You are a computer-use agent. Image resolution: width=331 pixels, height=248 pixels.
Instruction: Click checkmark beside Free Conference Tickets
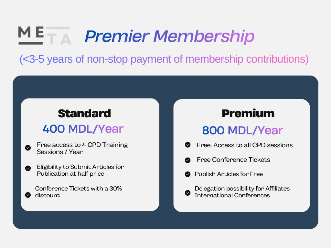(x=187, y=160)
